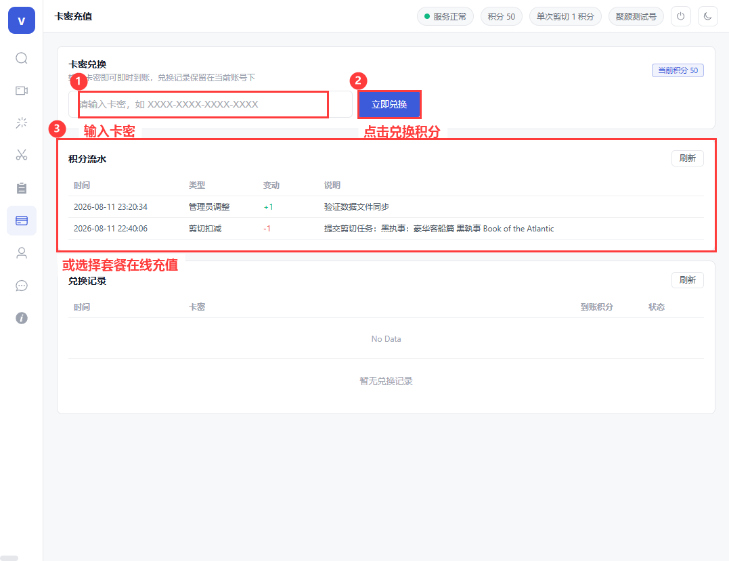Screen dimensions: 729x561
Task: Open the scissors clip tool icon
Action: (22, 155)
